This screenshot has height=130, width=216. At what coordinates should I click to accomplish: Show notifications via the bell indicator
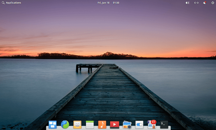tap(204, 3)
